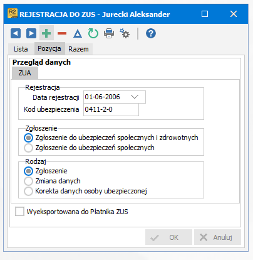Viewport: 253px width, 260px height.
Task: Click the date text 01-06-2006
Action: [x=102, y=97]
